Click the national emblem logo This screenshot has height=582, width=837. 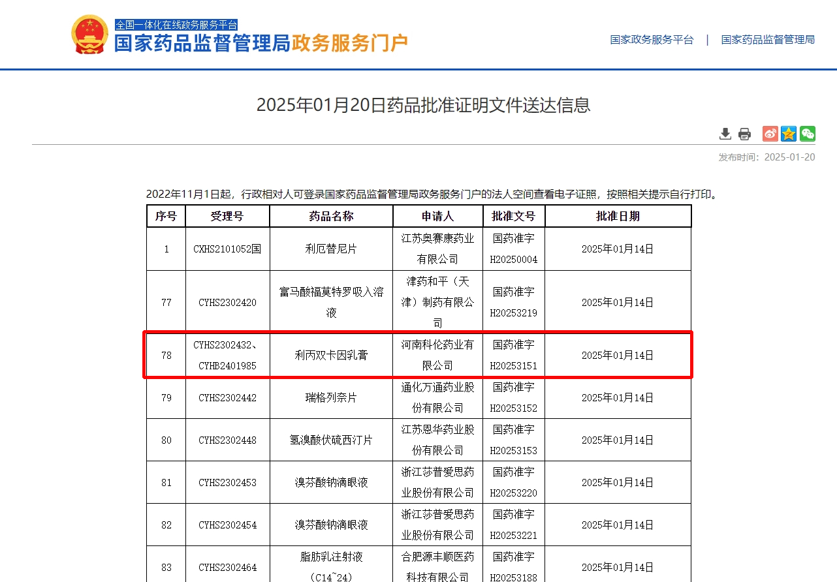[x=89, y=35]
